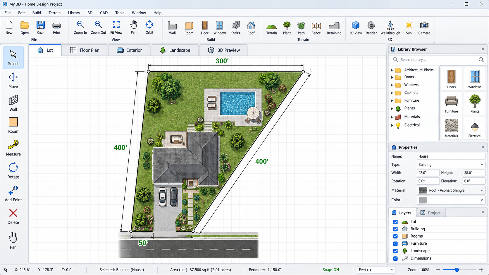Expand the Cabinets library folder

[x=392, y=93]
